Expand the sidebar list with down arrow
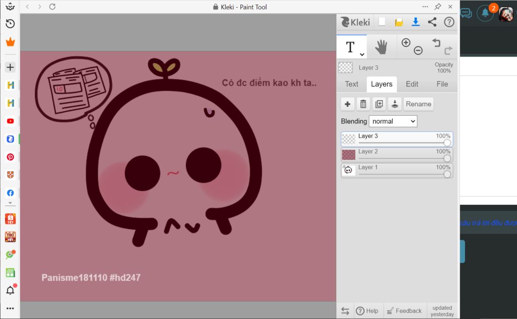This screenshot has width=517, height=319. click(10, 203)
